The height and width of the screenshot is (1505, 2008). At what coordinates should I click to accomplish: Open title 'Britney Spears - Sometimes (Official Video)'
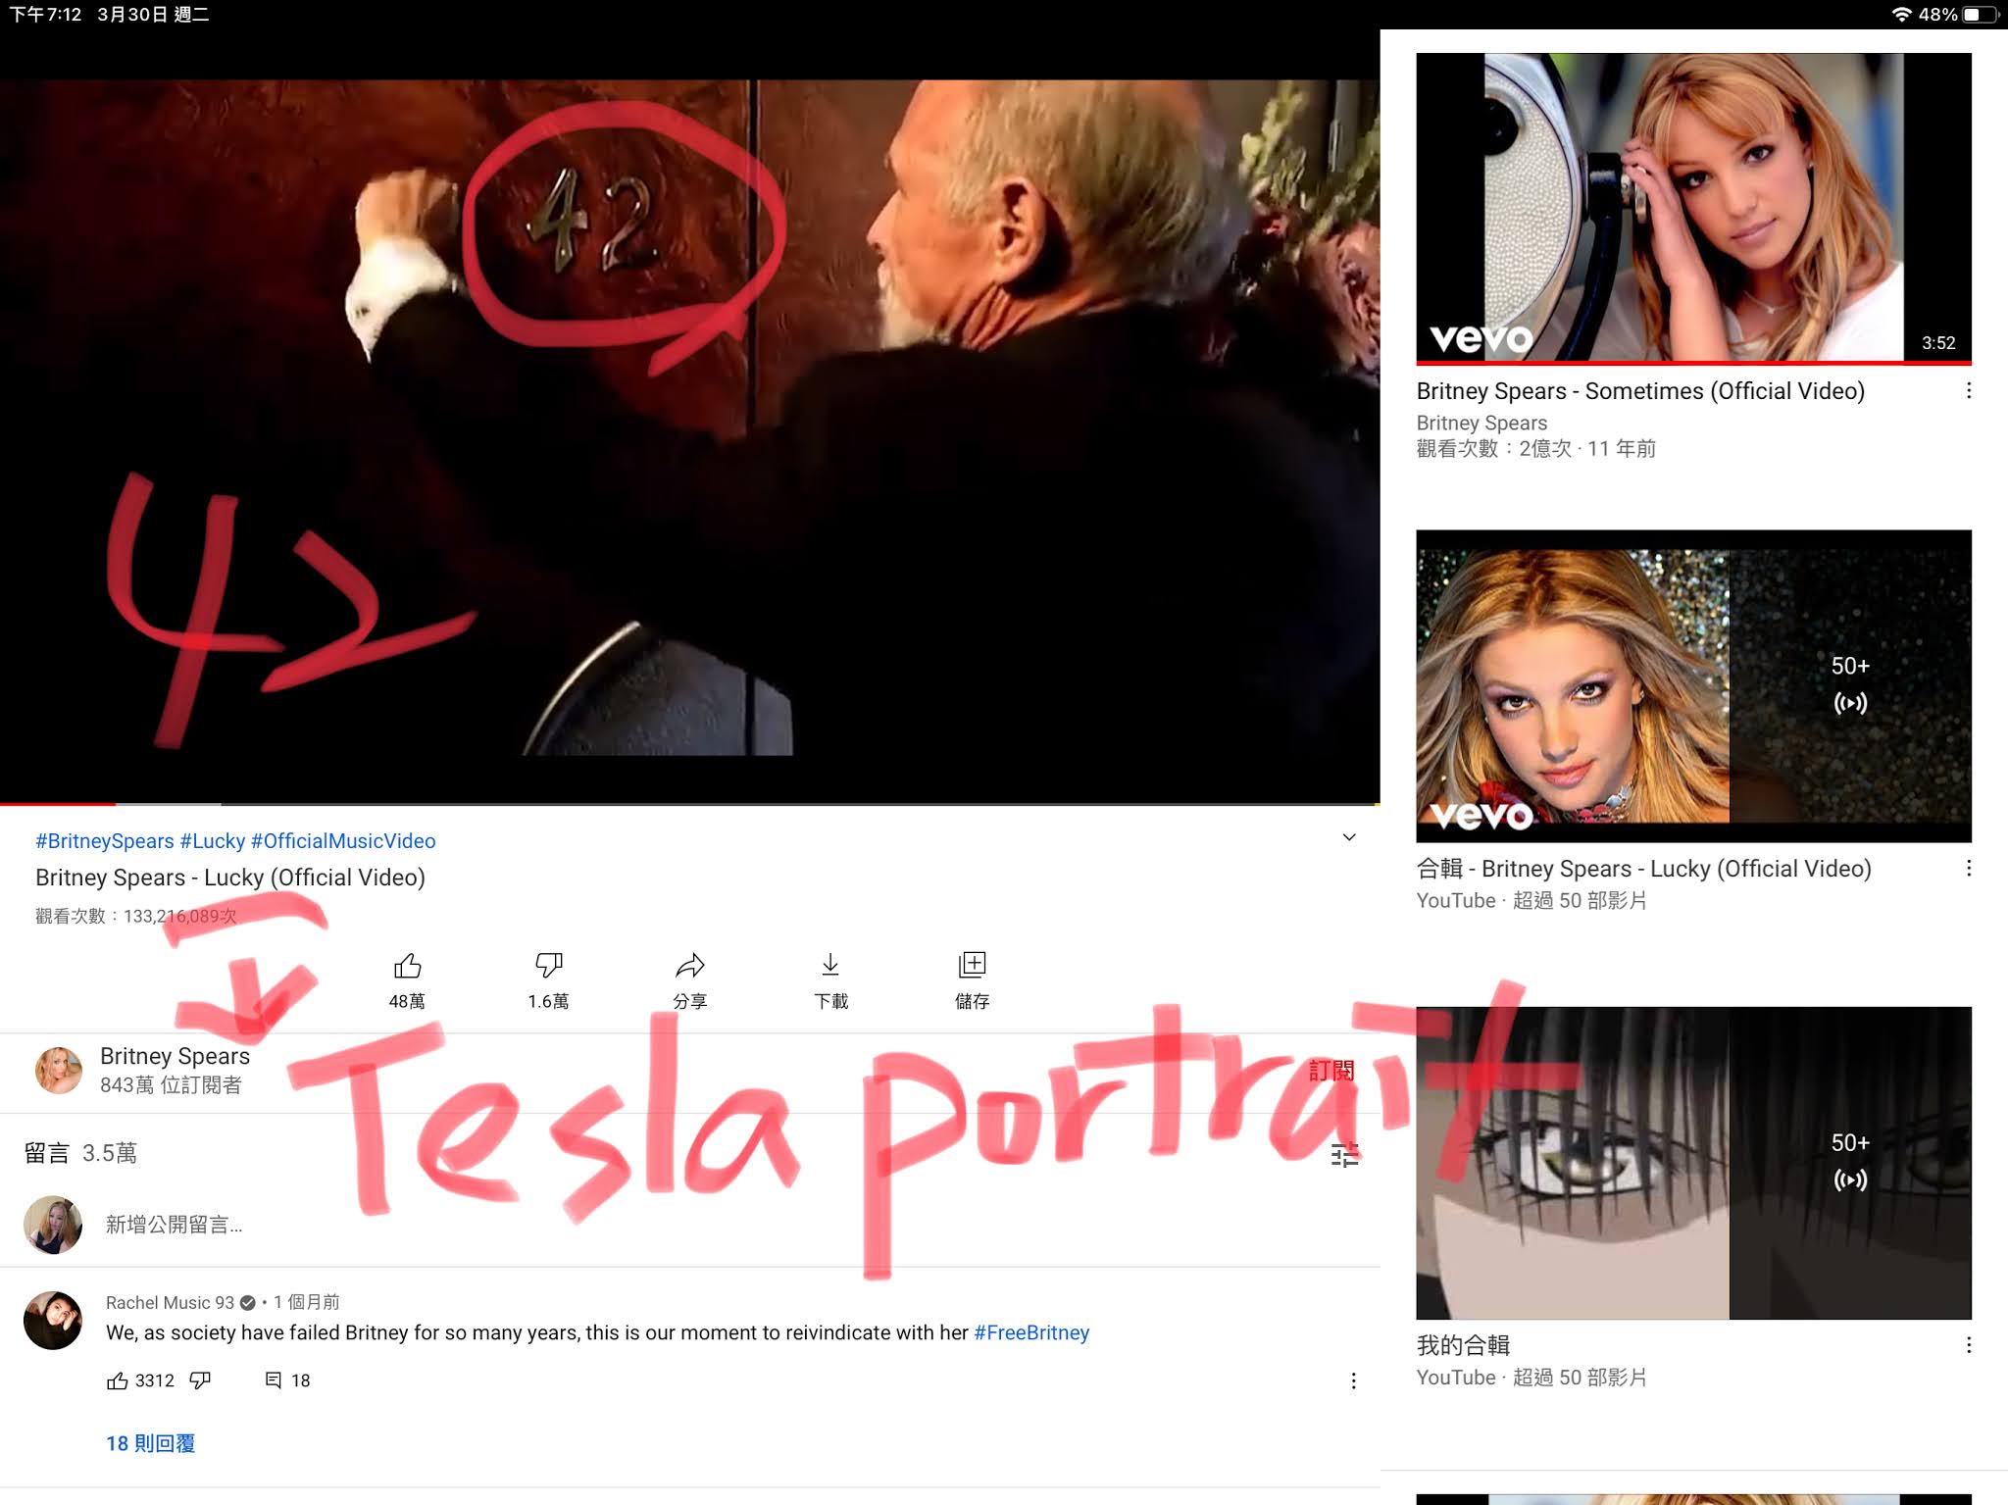1640,391
